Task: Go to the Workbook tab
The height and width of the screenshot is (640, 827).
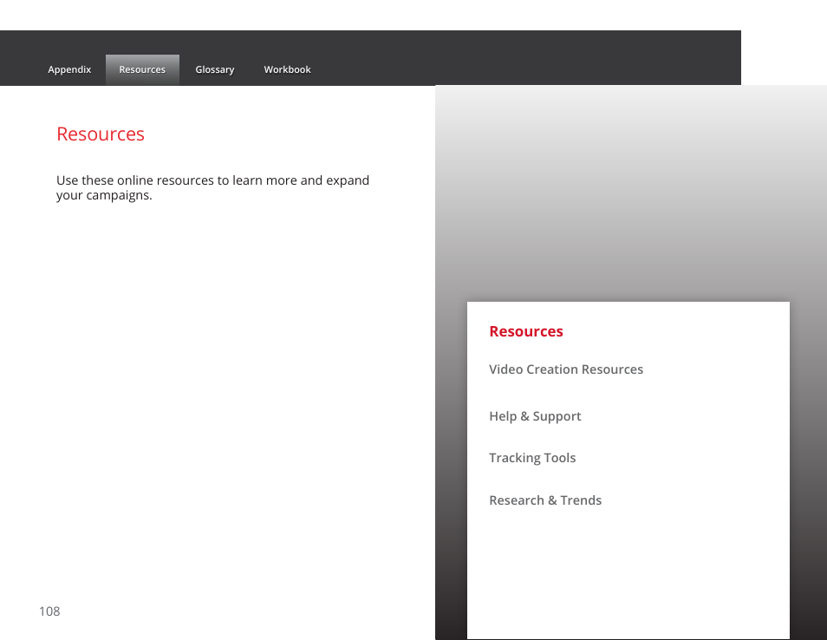Action: (x=287, y=69)
